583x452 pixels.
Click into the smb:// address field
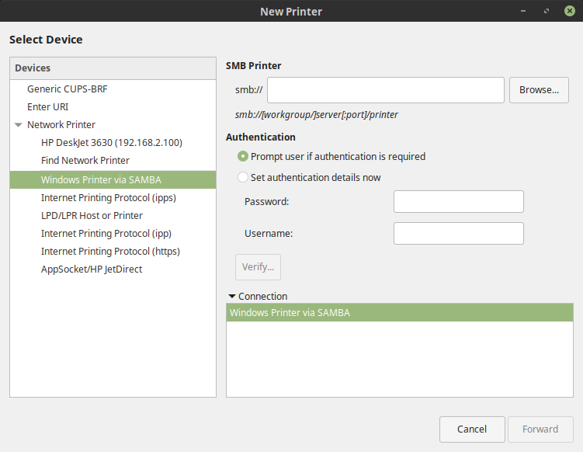385,90
